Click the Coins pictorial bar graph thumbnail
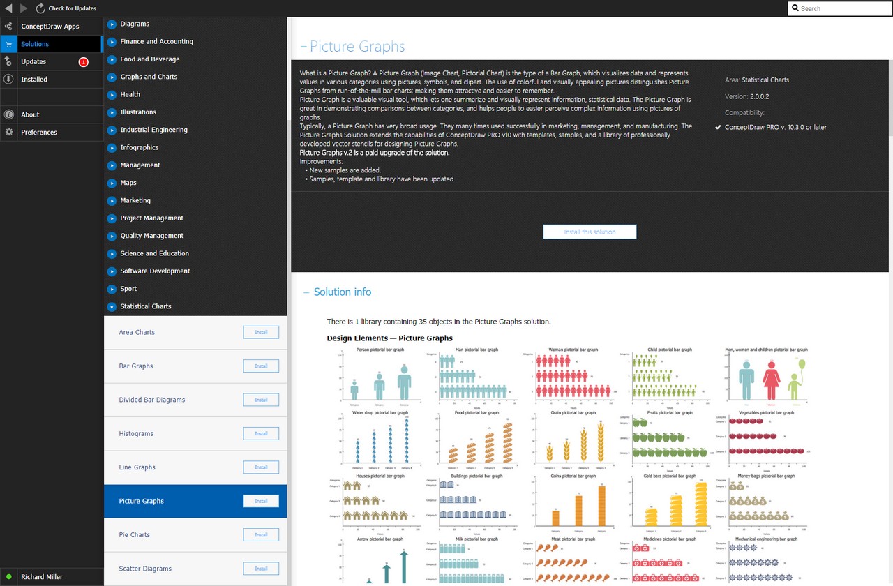The image size is (893, 586). point(573,502)
